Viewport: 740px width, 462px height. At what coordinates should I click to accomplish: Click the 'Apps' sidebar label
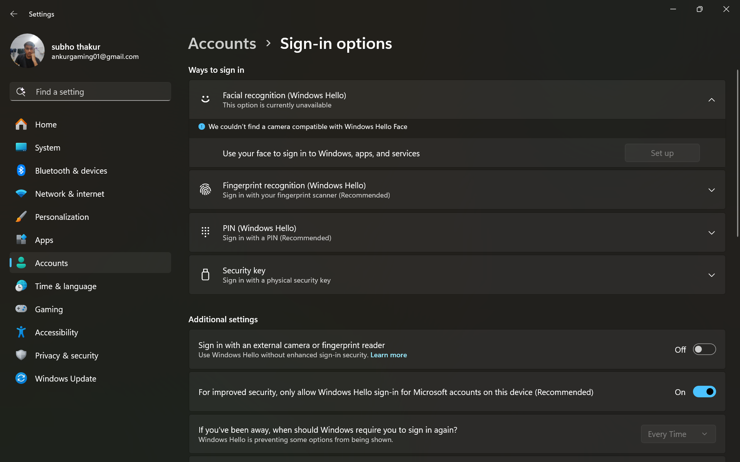[x=44, y=240]
